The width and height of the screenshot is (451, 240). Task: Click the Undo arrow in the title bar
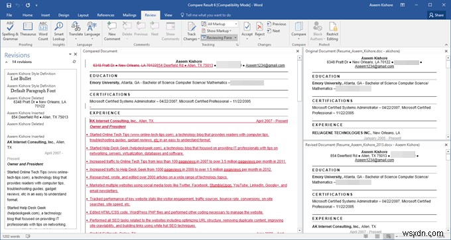18,5
